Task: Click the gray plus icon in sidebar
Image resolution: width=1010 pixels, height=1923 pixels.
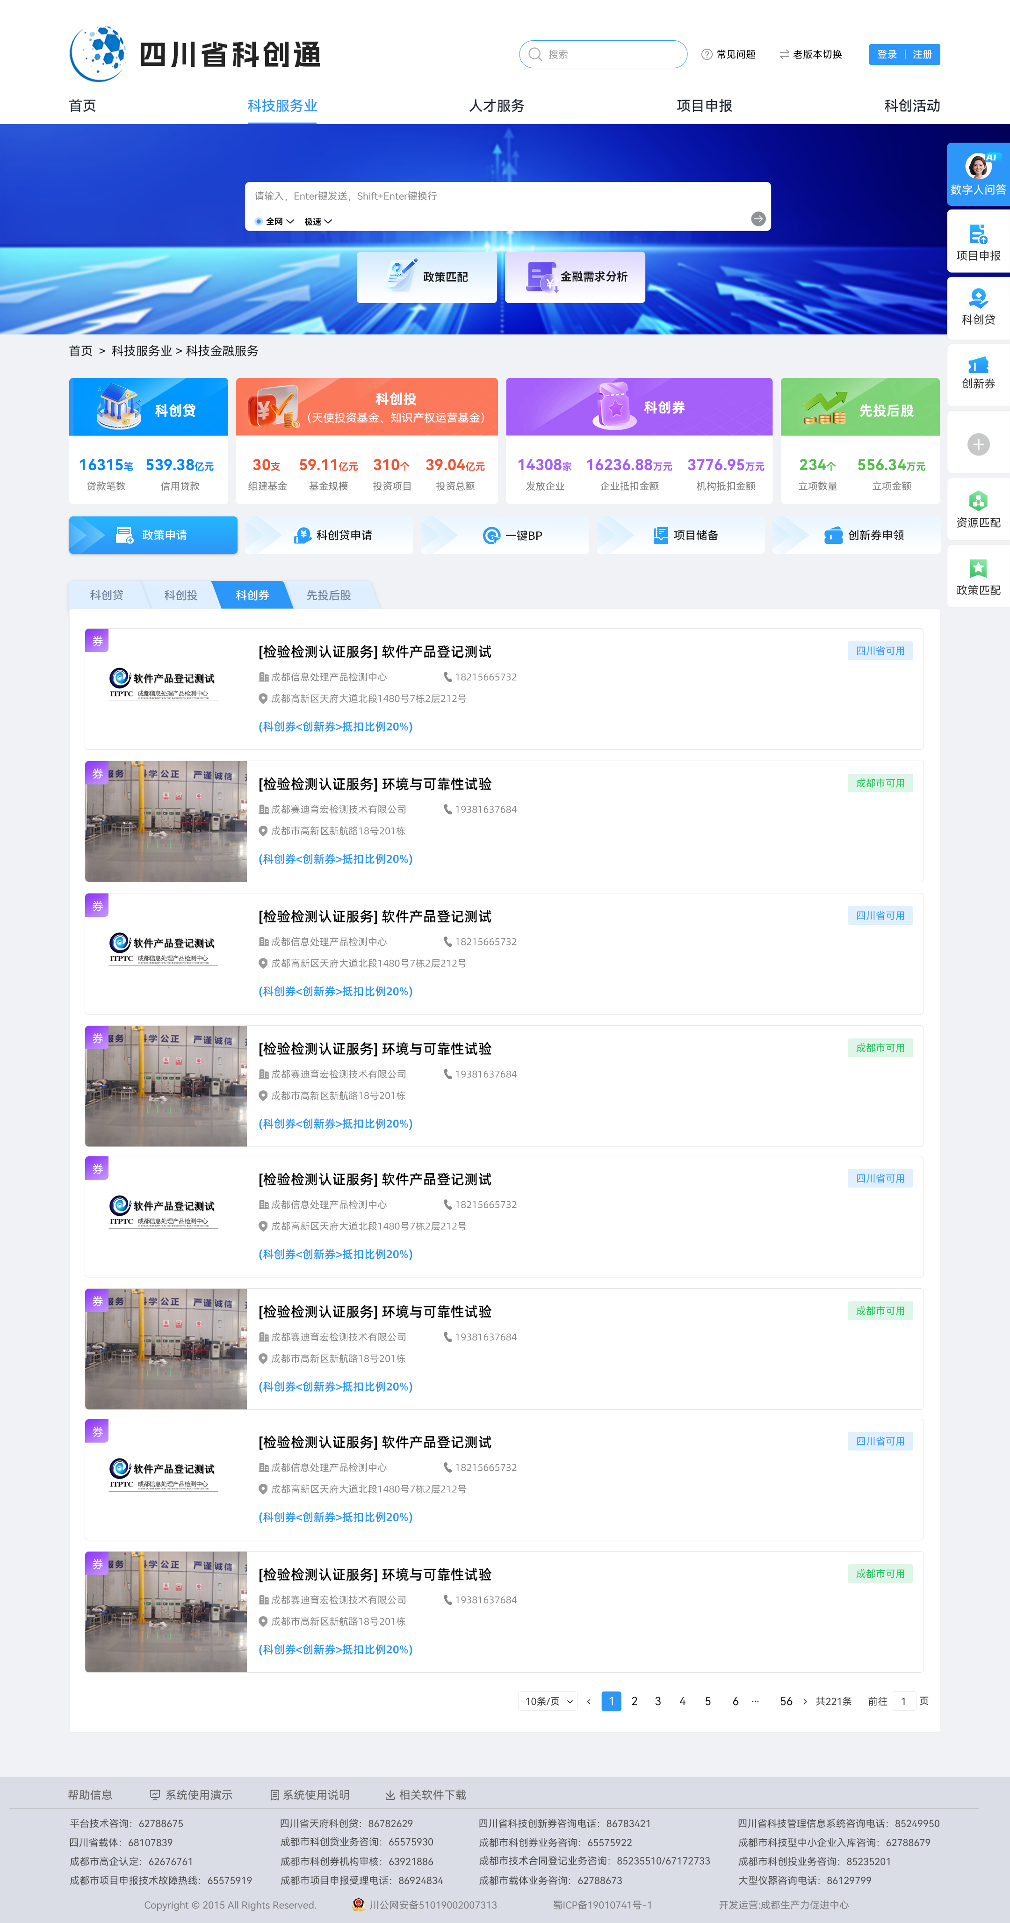Action: pos(978,444)
